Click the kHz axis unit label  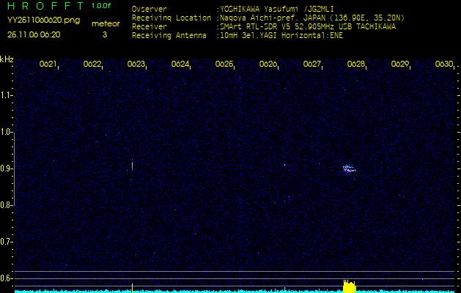click(x=7, y=59)
